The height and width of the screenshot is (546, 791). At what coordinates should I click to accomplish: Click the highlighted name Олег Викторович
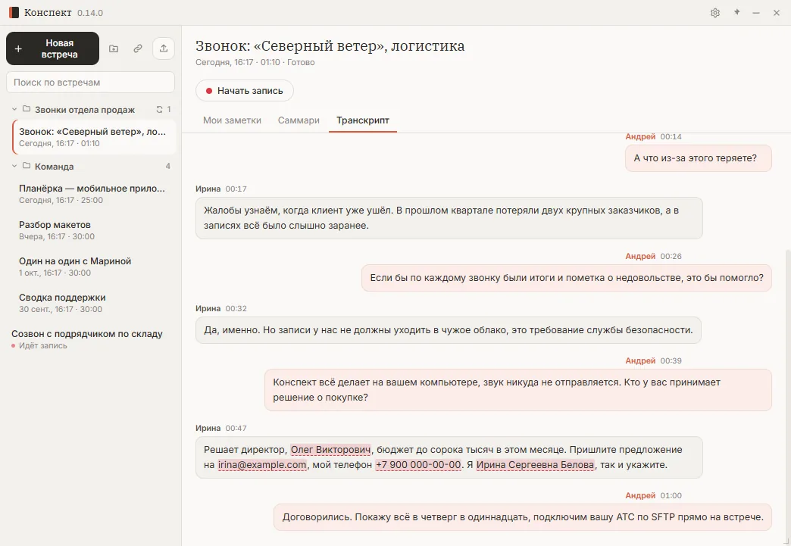tap(331, 450)
